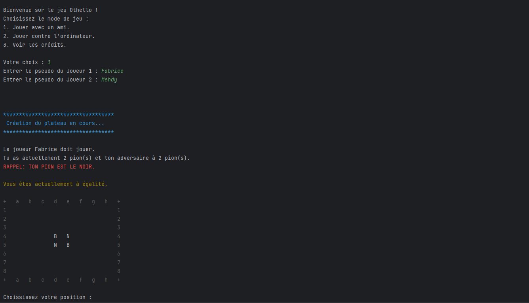
Task: Click the right row label '1'
Action: click(119, 210)
